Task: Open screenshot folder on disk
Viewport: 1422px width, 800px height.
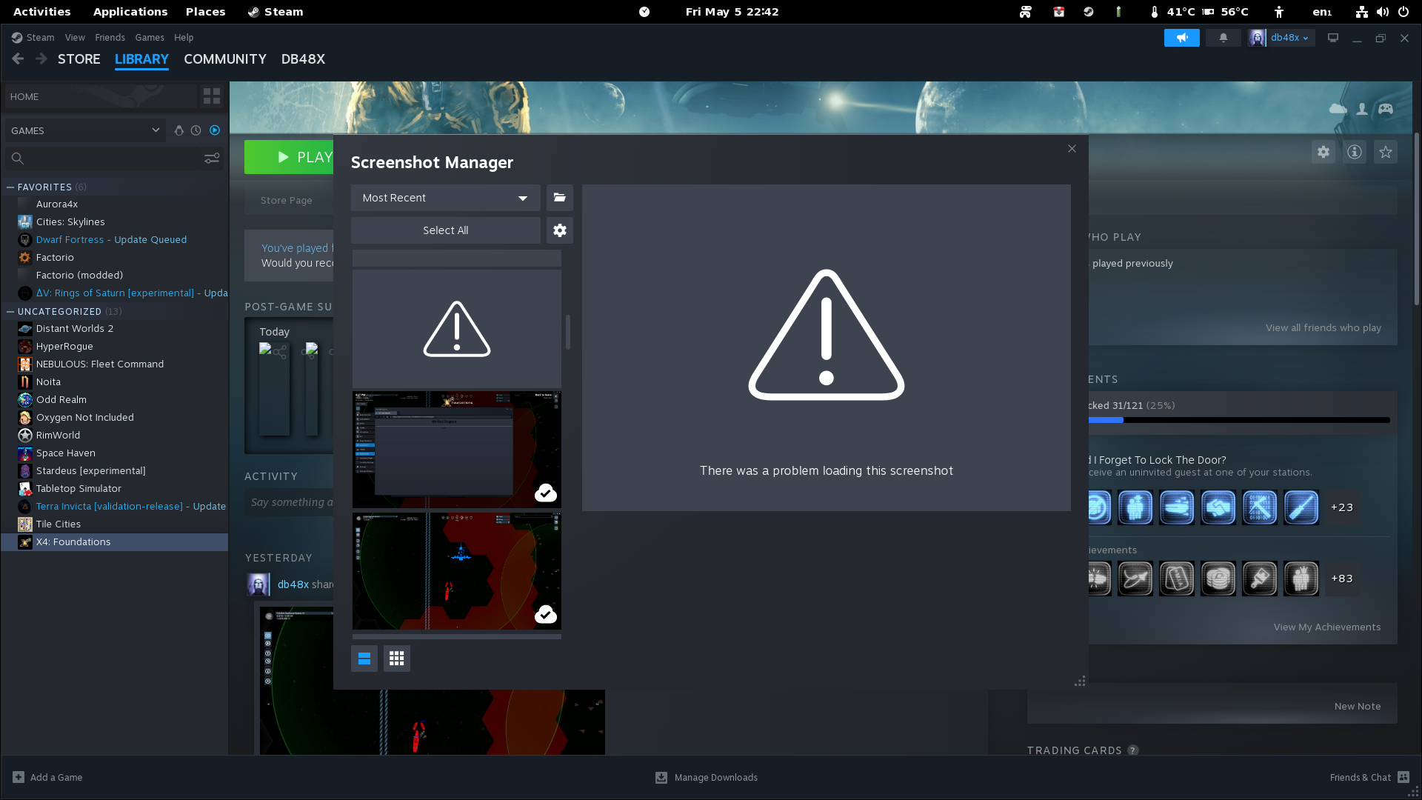Action: tap(559, 198)
